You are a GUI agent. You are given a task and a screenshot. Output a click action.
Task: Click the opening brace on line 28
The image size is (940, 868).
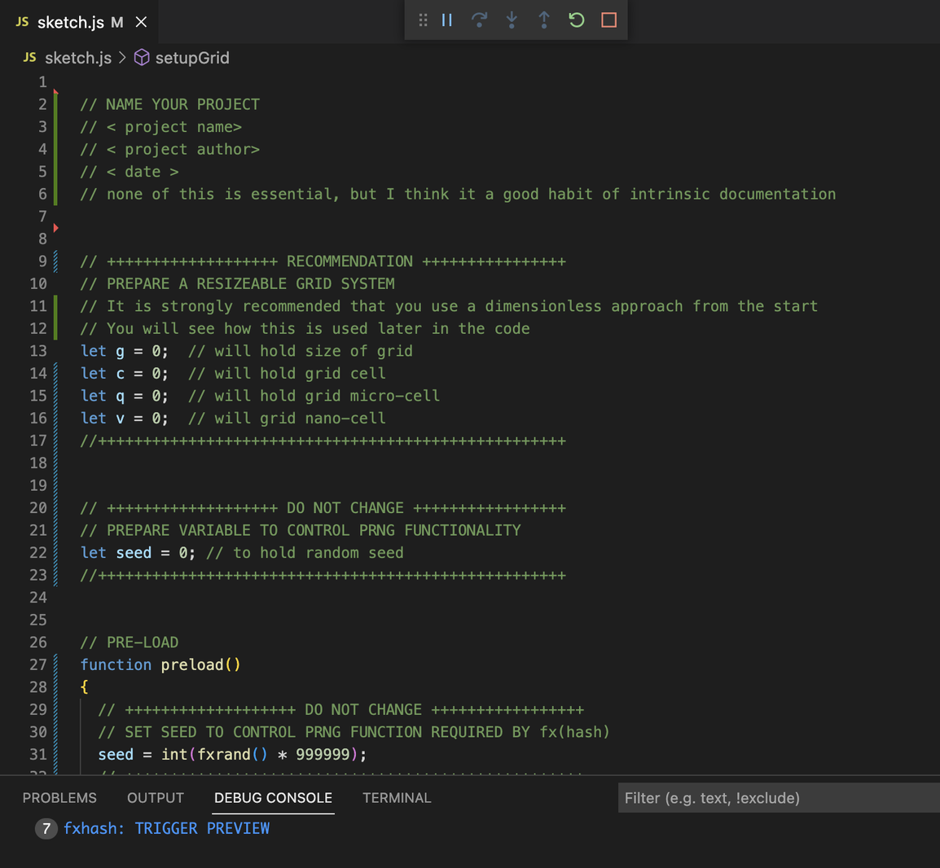(x=85, y=687)
